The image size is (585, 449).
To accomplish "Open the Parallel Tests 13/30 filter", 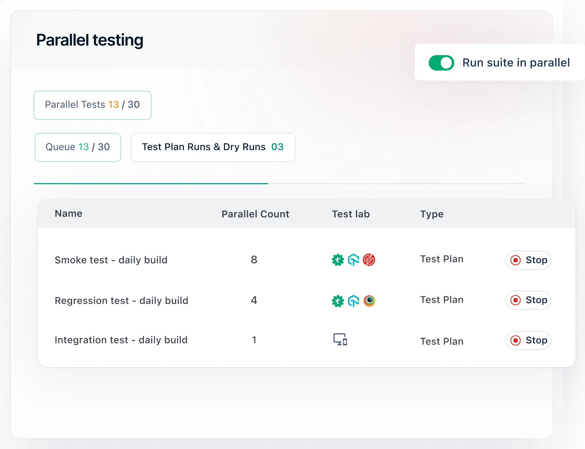I will 92,105.
